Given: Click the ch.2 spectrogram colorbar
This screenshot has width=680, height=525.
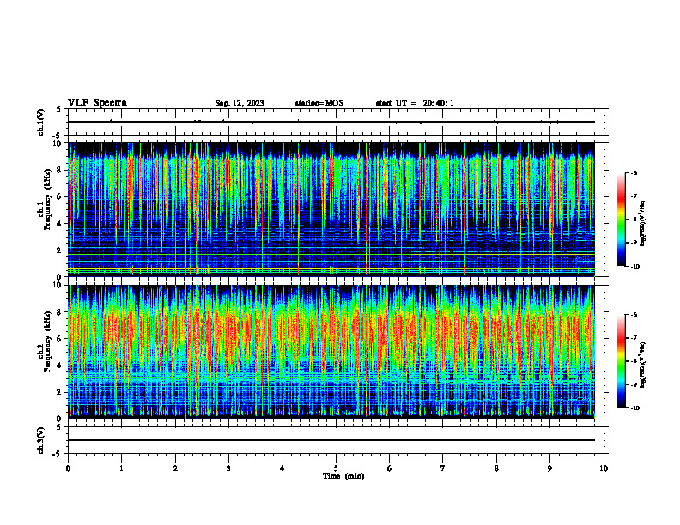Looking at the screenshot, I should [x=621, y=361].
